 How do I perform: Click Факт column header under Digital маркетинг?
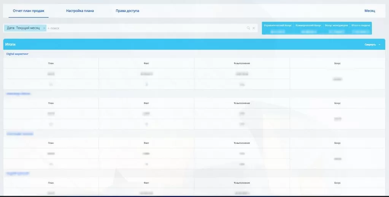146,63
